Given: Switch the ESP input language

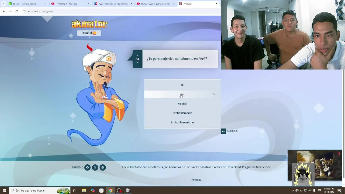Looking at the screenshot, I should click(x=320, y=190).
